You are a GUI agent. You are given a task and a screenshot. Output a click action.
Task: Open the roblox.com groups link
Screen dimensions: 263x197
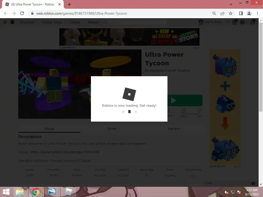[65, 152]
